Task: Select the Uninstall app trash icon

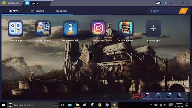Action: 179,95
